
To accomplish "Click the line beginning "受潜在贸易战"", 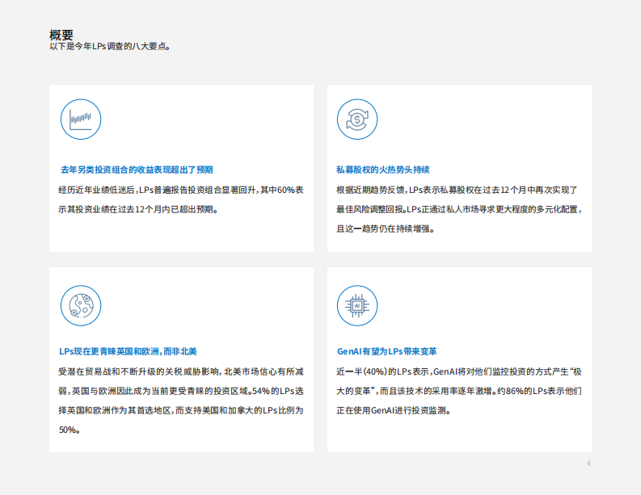I will 180,372.
